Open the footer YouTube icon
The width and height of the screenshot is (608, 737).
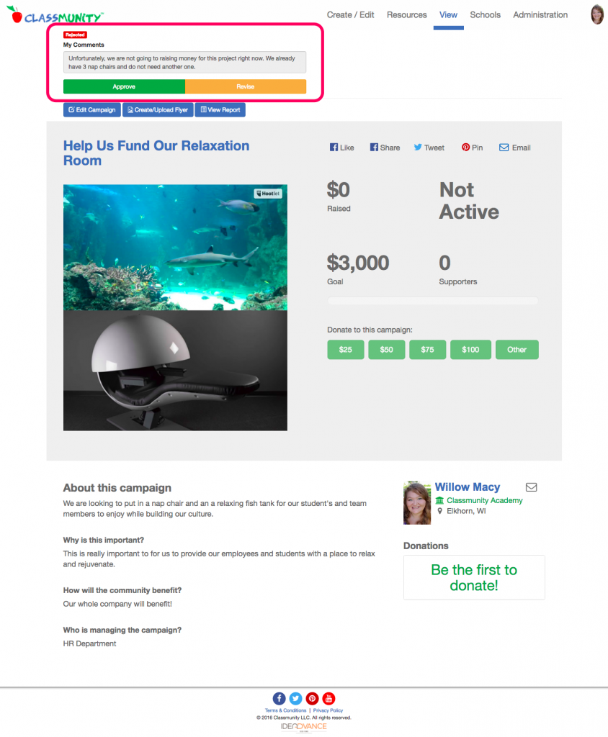(329, 698)
